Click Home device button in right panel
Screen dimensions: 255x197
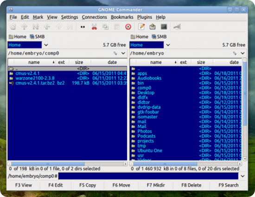pyautogui.click(x=140, y=37)
